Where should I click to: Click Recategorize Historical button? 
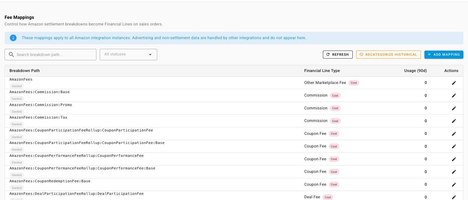388,55
